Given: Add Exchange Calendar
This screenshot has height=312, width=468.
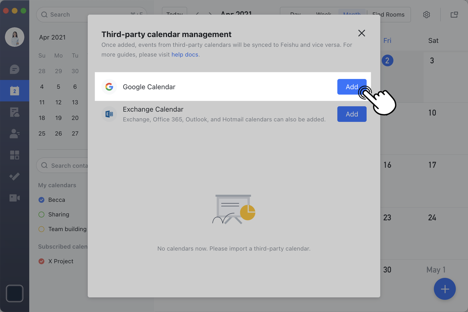Looking at the screenshot, I should click(351, 114).
